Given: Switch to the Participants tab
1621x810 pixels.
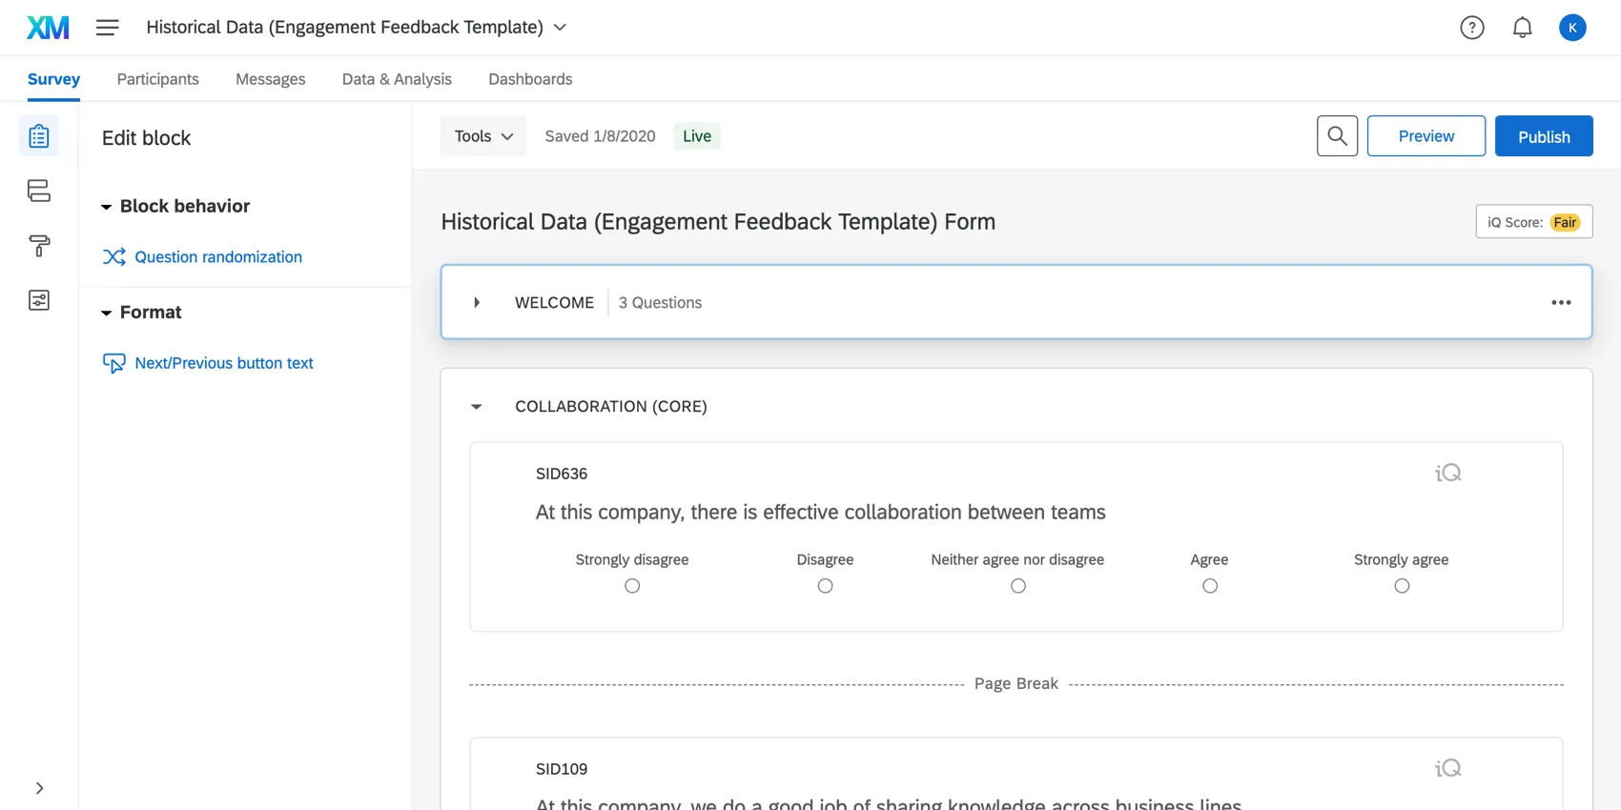Looking at the screenshot, I should click(x=158, y=79).
